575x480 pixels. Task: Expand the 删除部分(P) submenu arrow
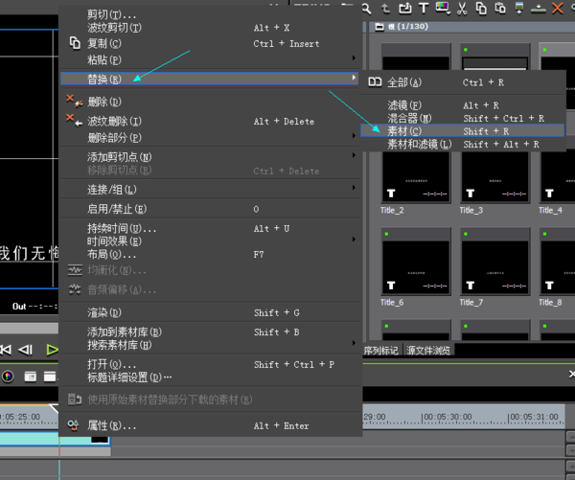[354, 136]
